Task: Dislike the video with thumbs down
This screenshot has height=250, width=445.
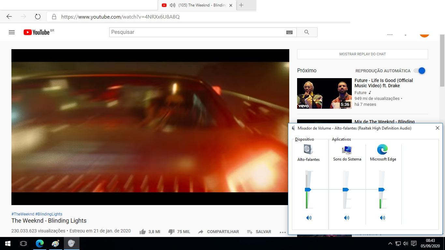Action: (171, 232)
